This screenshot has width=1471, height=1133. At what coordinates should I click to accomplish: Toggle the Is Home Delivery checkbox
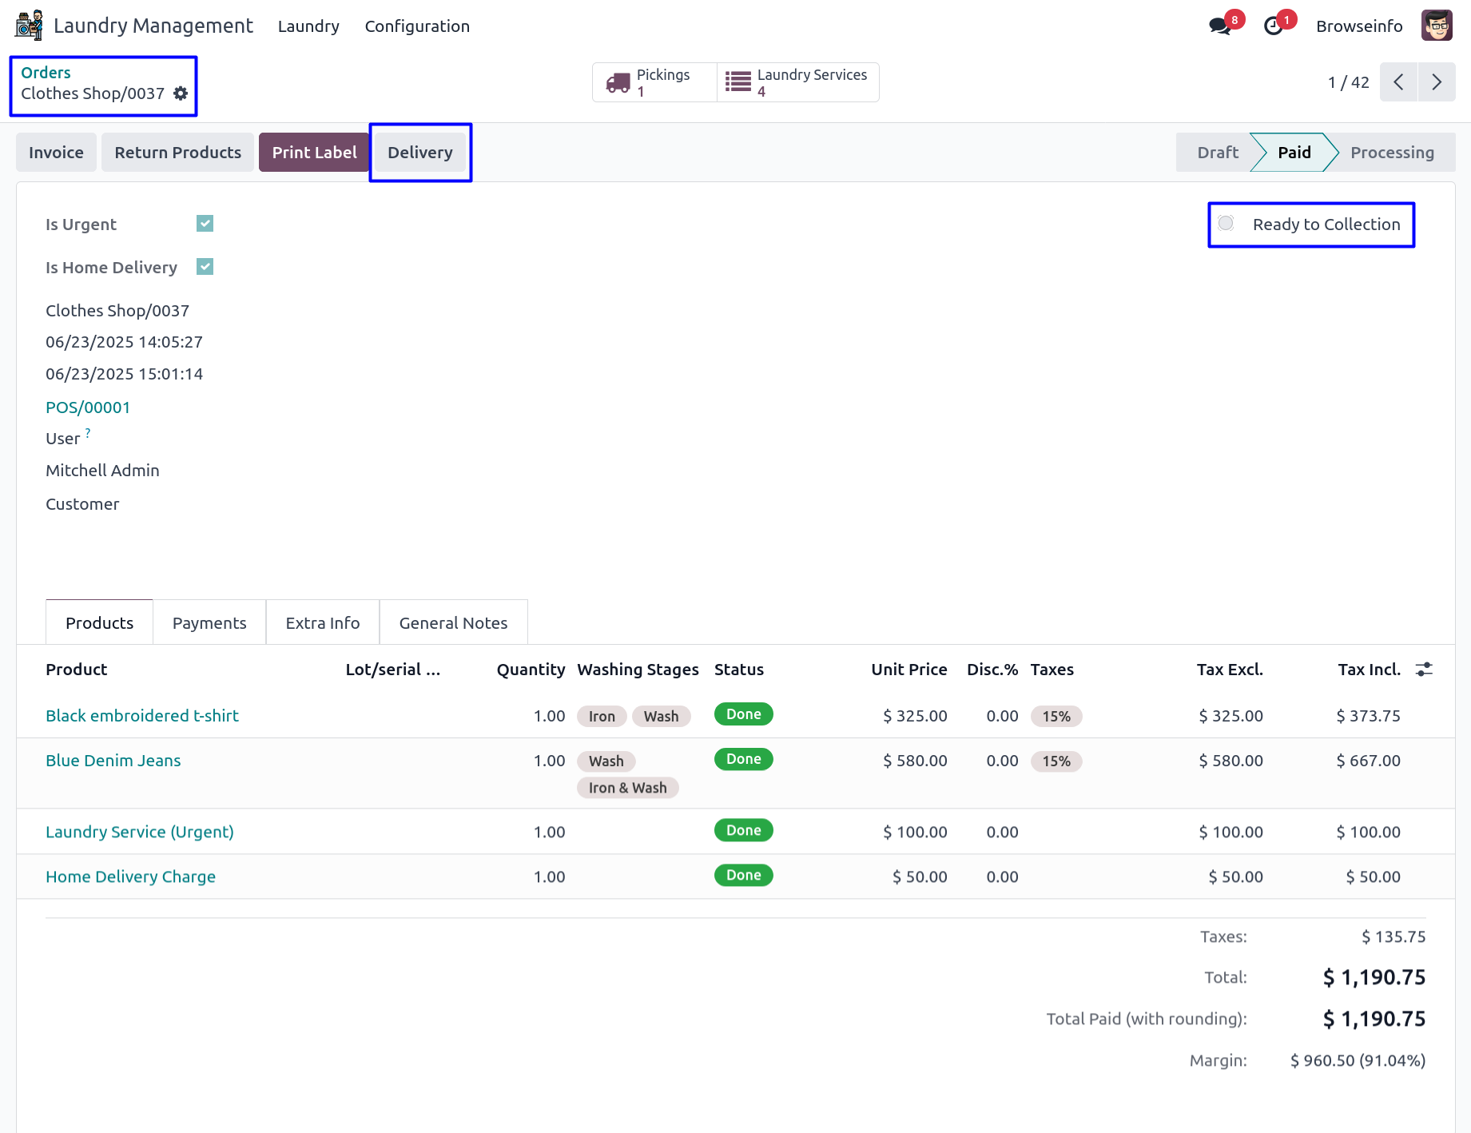[x=205, y=267]
